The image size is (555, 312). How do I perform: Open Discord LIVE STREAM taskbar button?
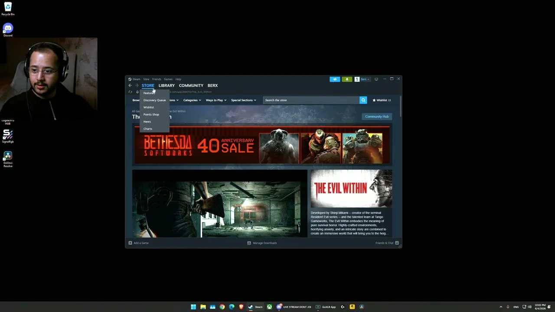coord(294,307)
